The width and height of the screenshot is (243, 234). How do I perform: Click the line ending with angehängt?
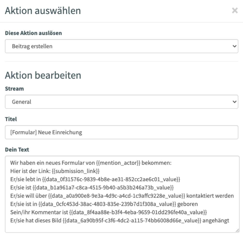click(120, 221)
